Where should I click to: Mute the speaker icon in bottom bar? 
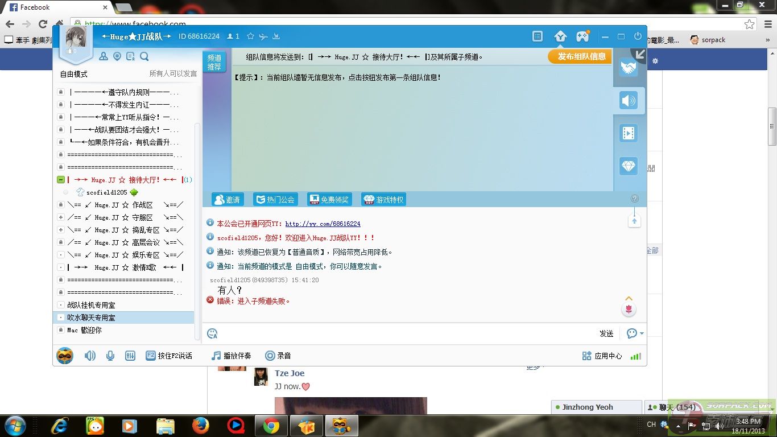[x=89, y=355]
